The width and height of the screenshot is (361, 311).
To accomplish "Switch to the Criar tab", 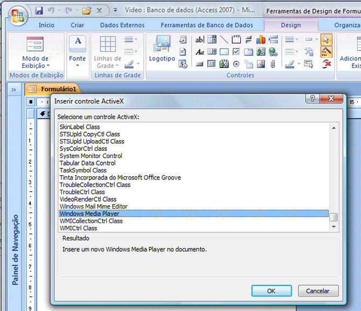I will 78,25.
